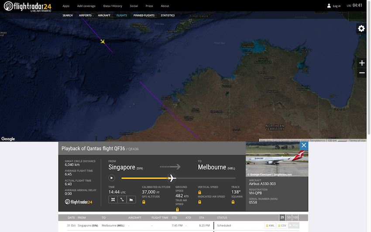The image size is (371, 232).
Task: Click the Flight Time column header
Action: [x=160, y=218]
